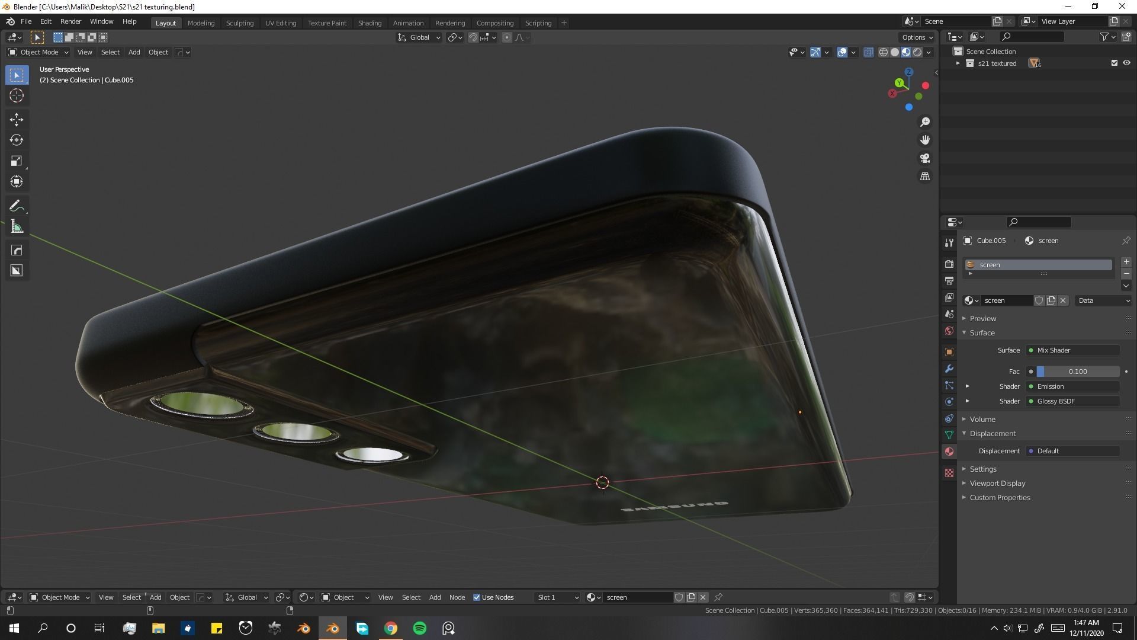Select the Rotate tool
The image size is (1137, 640).
[17, 140]
